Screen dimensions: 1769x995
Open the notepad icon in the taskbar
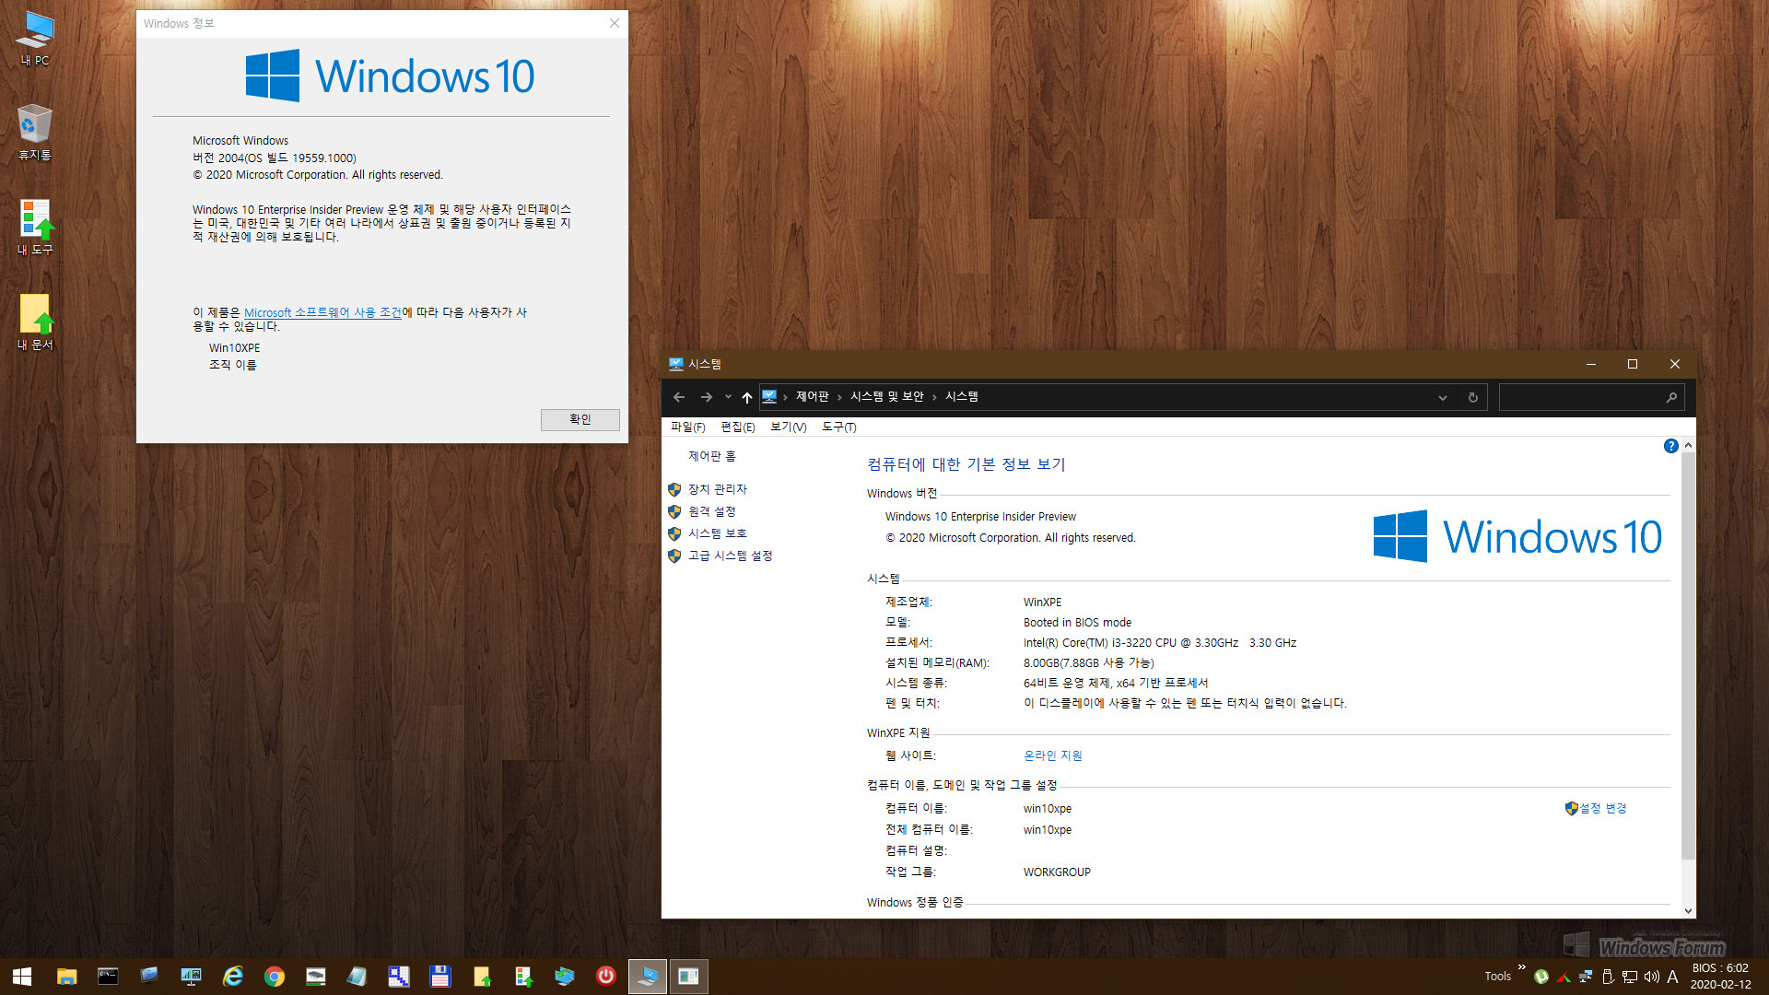(357, 977)
